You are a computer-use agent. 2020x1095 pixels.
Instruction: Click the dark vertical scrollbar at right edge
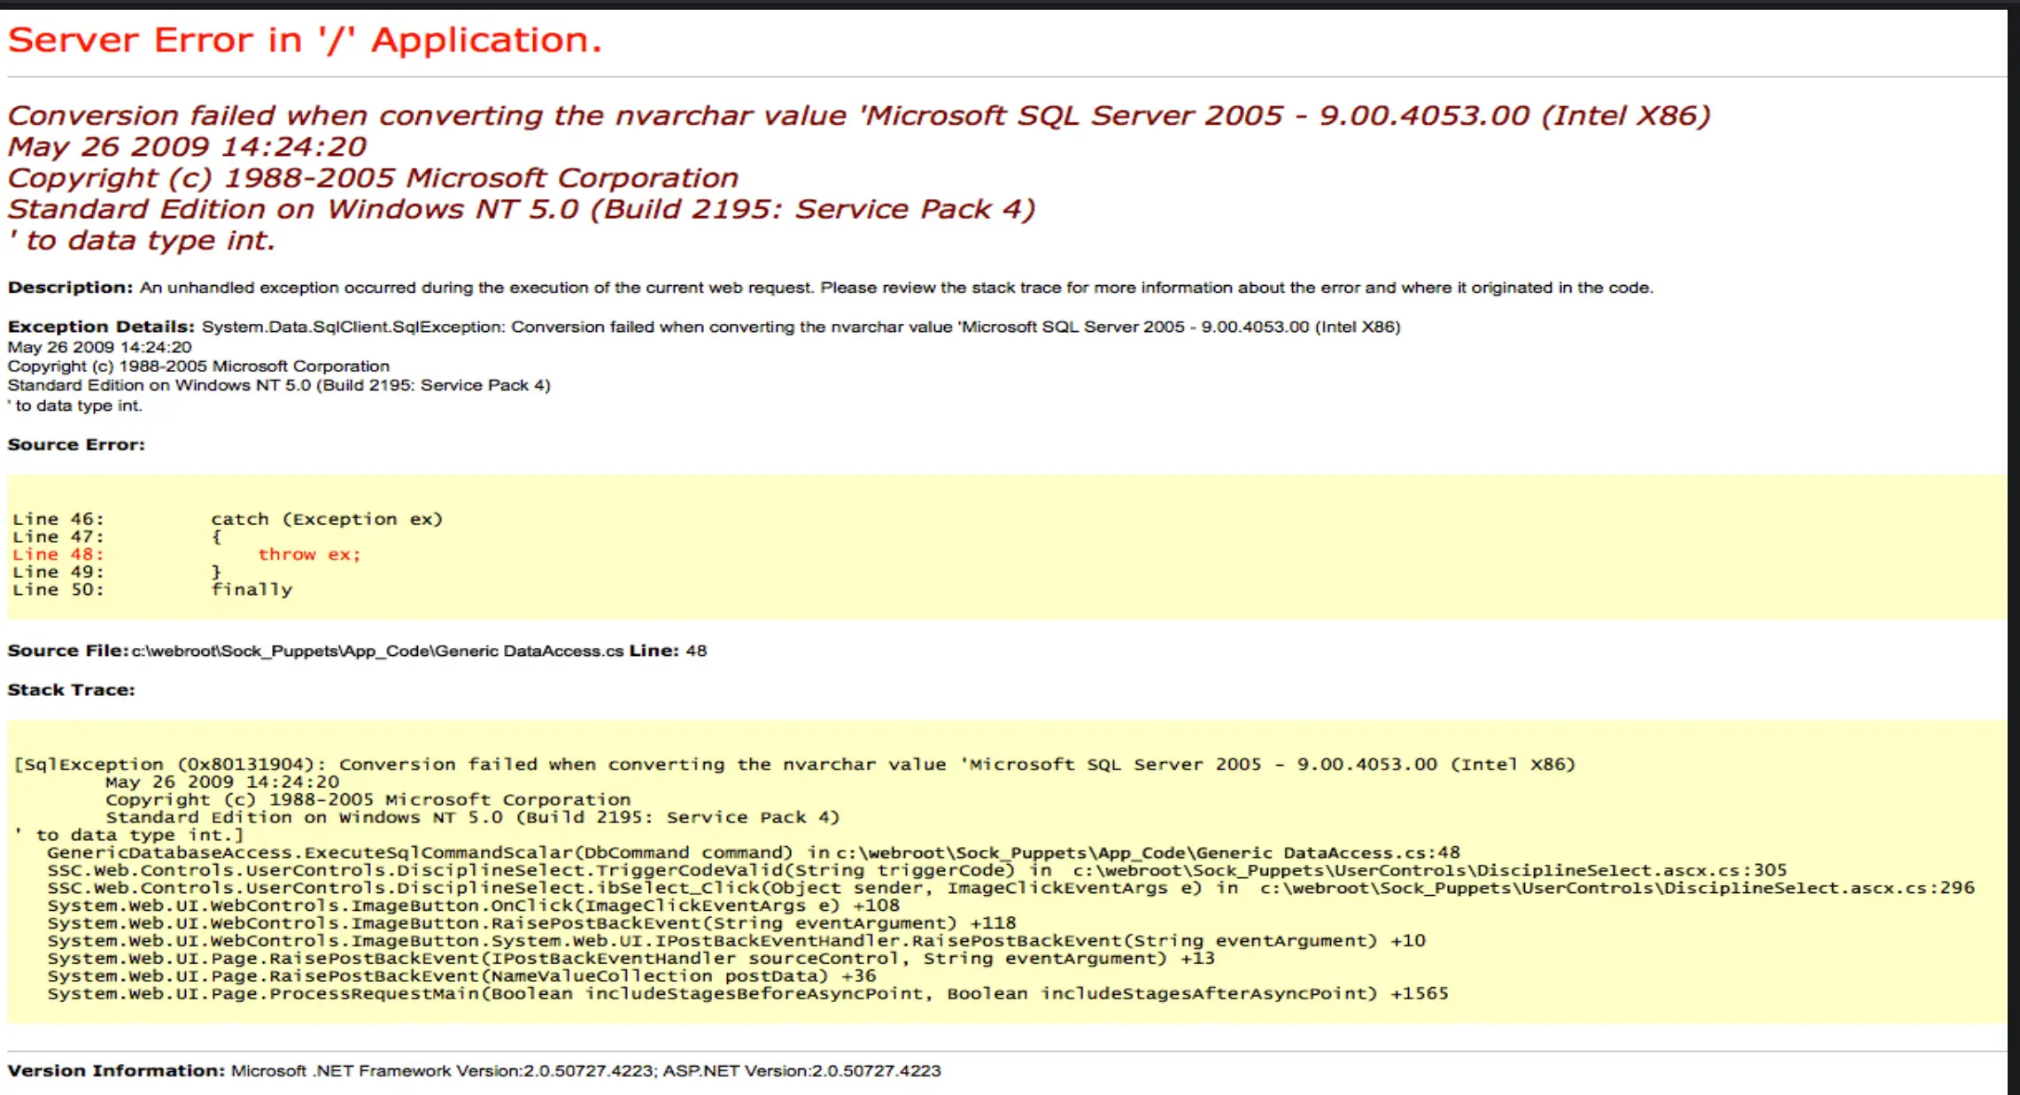tap(2013, 549)
